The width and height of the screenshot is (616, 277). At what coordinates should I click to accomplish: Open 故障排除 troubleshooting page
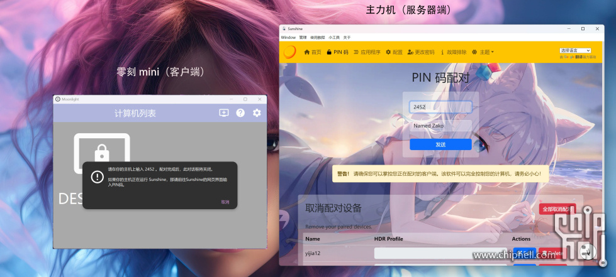(x=454, y=52)
